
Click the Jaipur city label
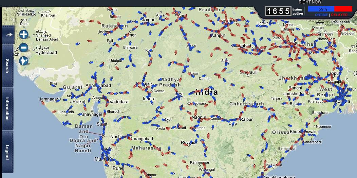click(x=148, y=20)
